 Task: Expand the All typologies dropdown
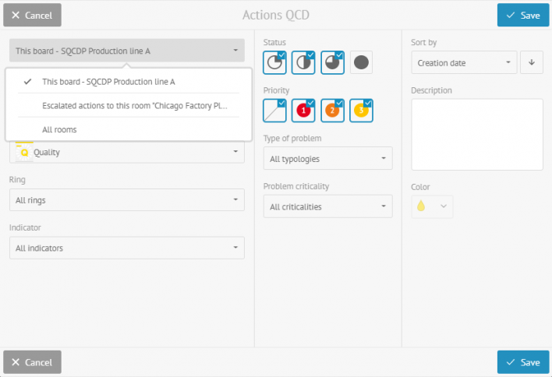point(327,159)
